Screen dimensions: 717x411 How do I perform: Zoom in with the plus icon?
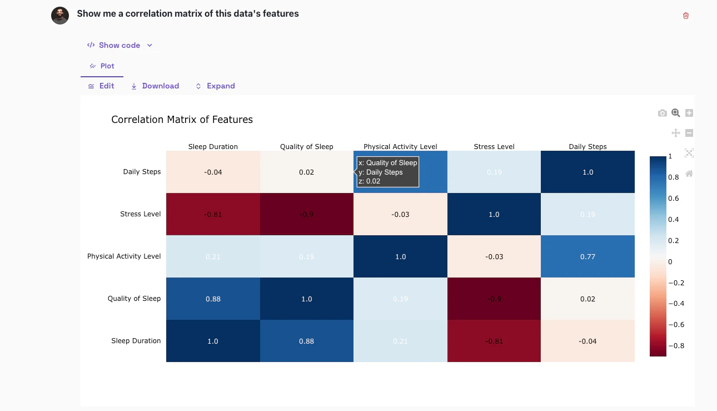689,112
